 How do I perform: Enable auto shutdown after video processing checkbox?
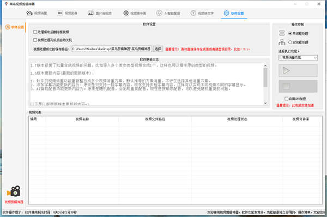pyautogui.click(x=35, y=40)
